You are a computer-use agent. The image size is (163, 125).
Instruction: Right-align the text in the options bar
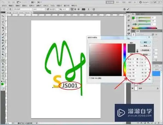(x=78, y=9)
